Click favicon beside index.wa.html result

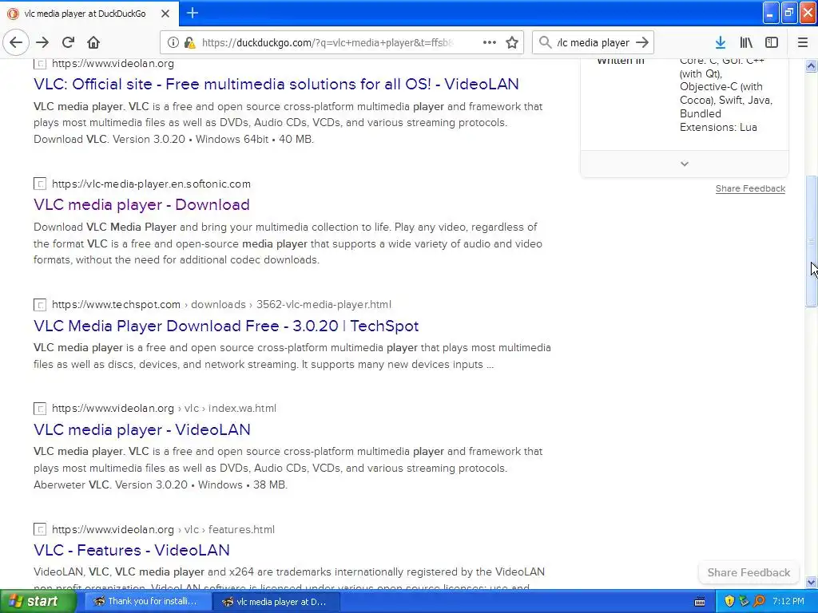(x=40, y=409)
